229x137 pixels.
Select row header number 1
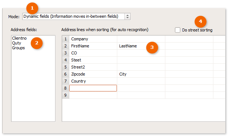tap(66, 39)
